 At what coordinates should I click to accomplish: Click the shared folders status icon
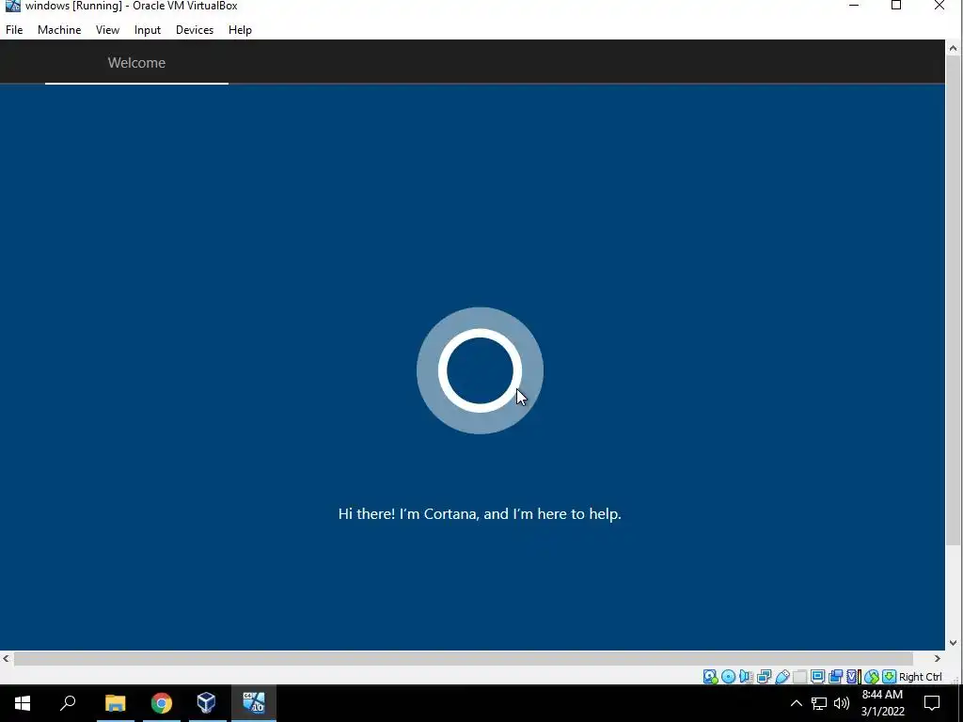(799, 677)
